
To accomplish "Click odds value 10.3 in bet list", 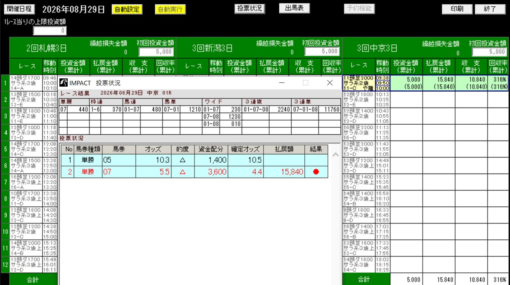I will click(x=163, y=160).
